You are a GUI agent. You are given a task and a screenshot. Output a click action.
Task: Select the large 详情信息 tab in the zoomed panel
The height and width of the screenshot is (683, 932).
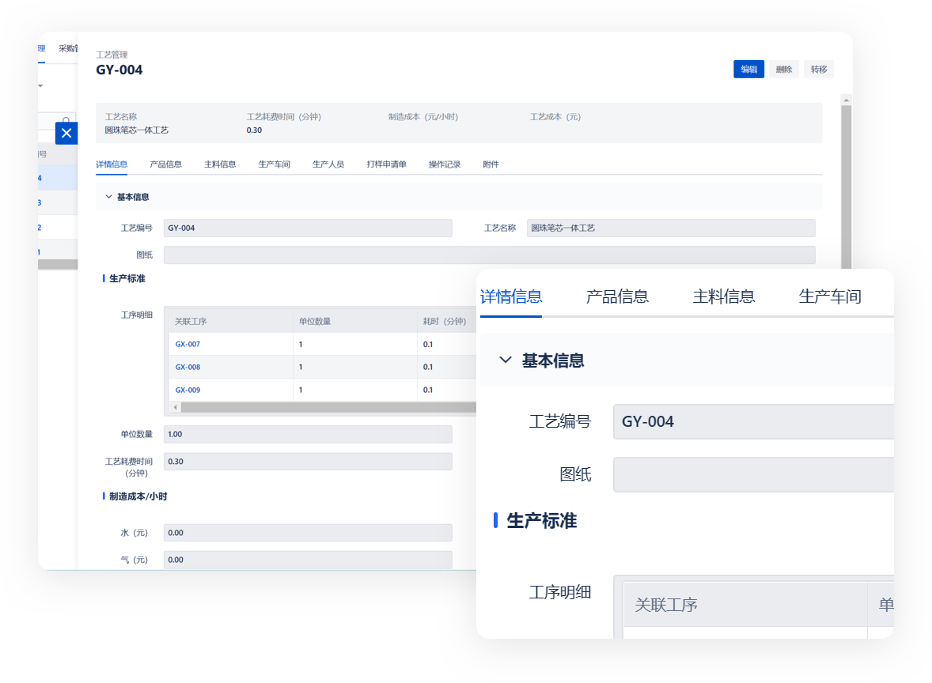[511, 296]
